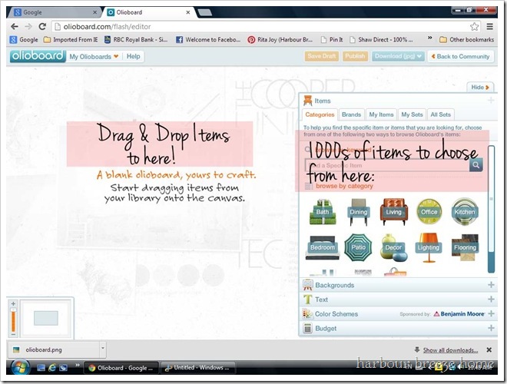The width and height of the screenshot is (507, 384).
Task: Click the Chrome back arrow
Action: click(15, 27)
